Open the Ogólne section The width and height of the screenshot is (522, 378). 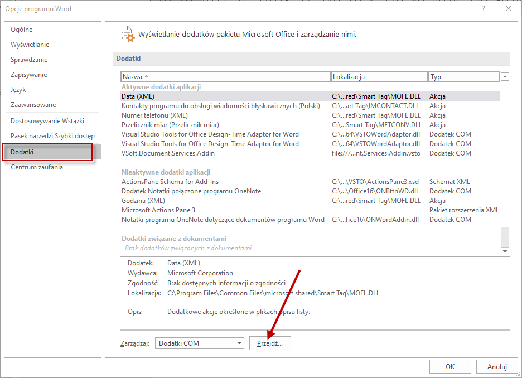tap(52, 30)
